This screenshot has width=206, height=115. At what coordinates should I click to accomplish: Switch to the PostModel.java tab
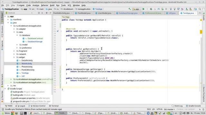[84, 13]
